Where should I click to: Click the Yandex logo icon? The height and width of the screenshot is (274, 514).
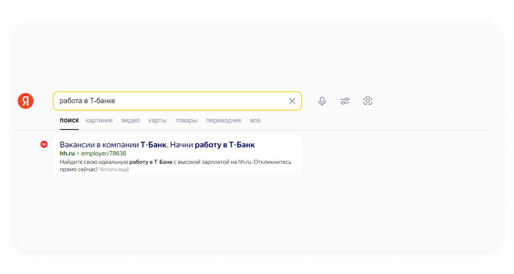click(x=26, y=101)
